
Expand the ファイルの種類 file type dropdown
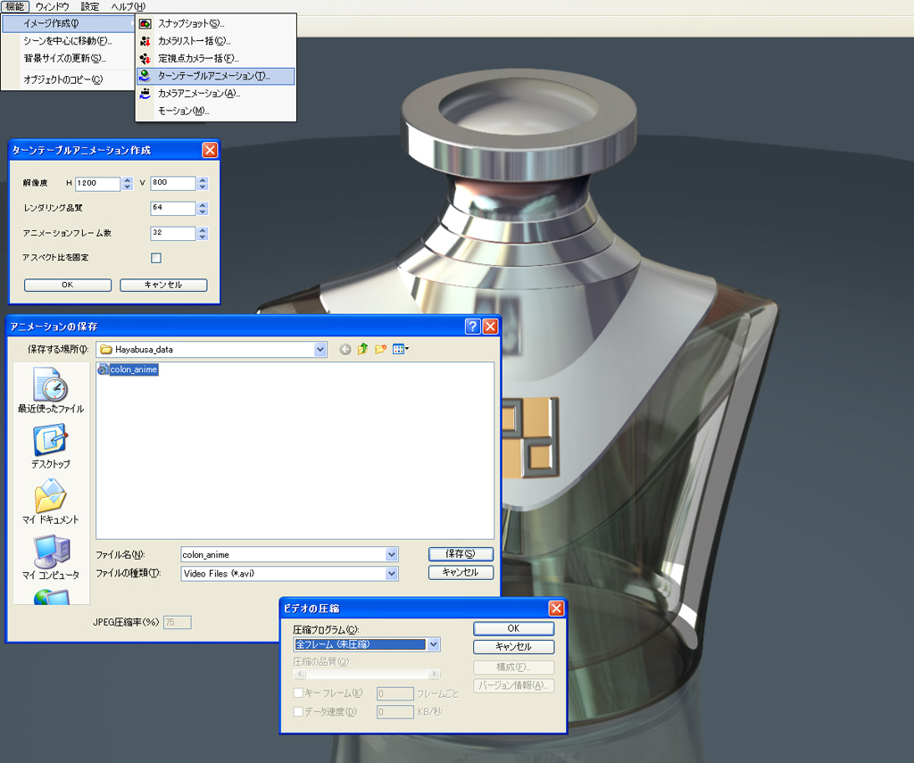[x=392, y=574]
